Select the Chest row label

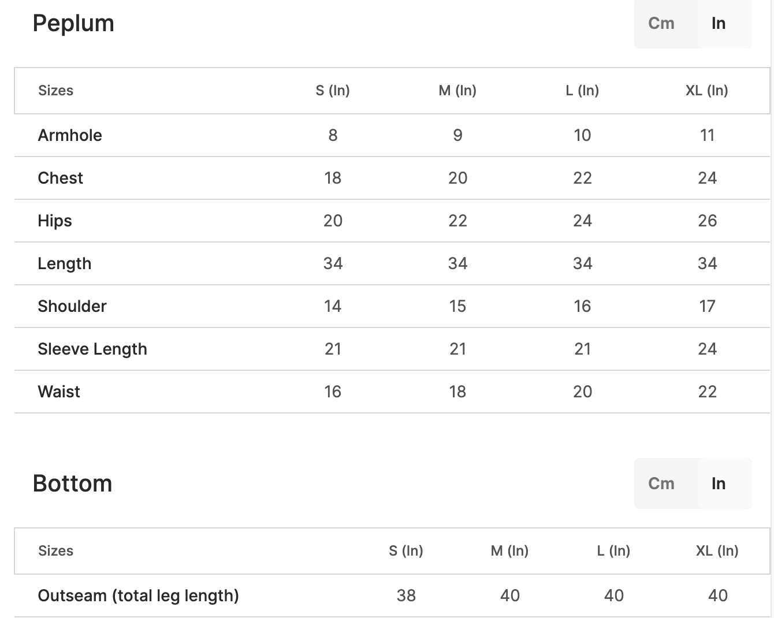point(61,178)
